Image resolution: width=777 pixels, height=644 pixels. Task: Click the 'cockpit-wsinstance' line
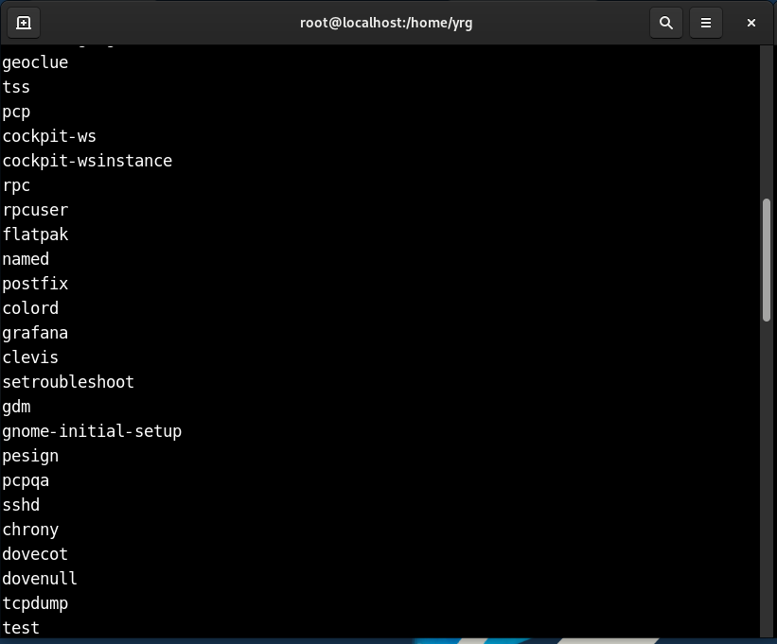(87, 161)
